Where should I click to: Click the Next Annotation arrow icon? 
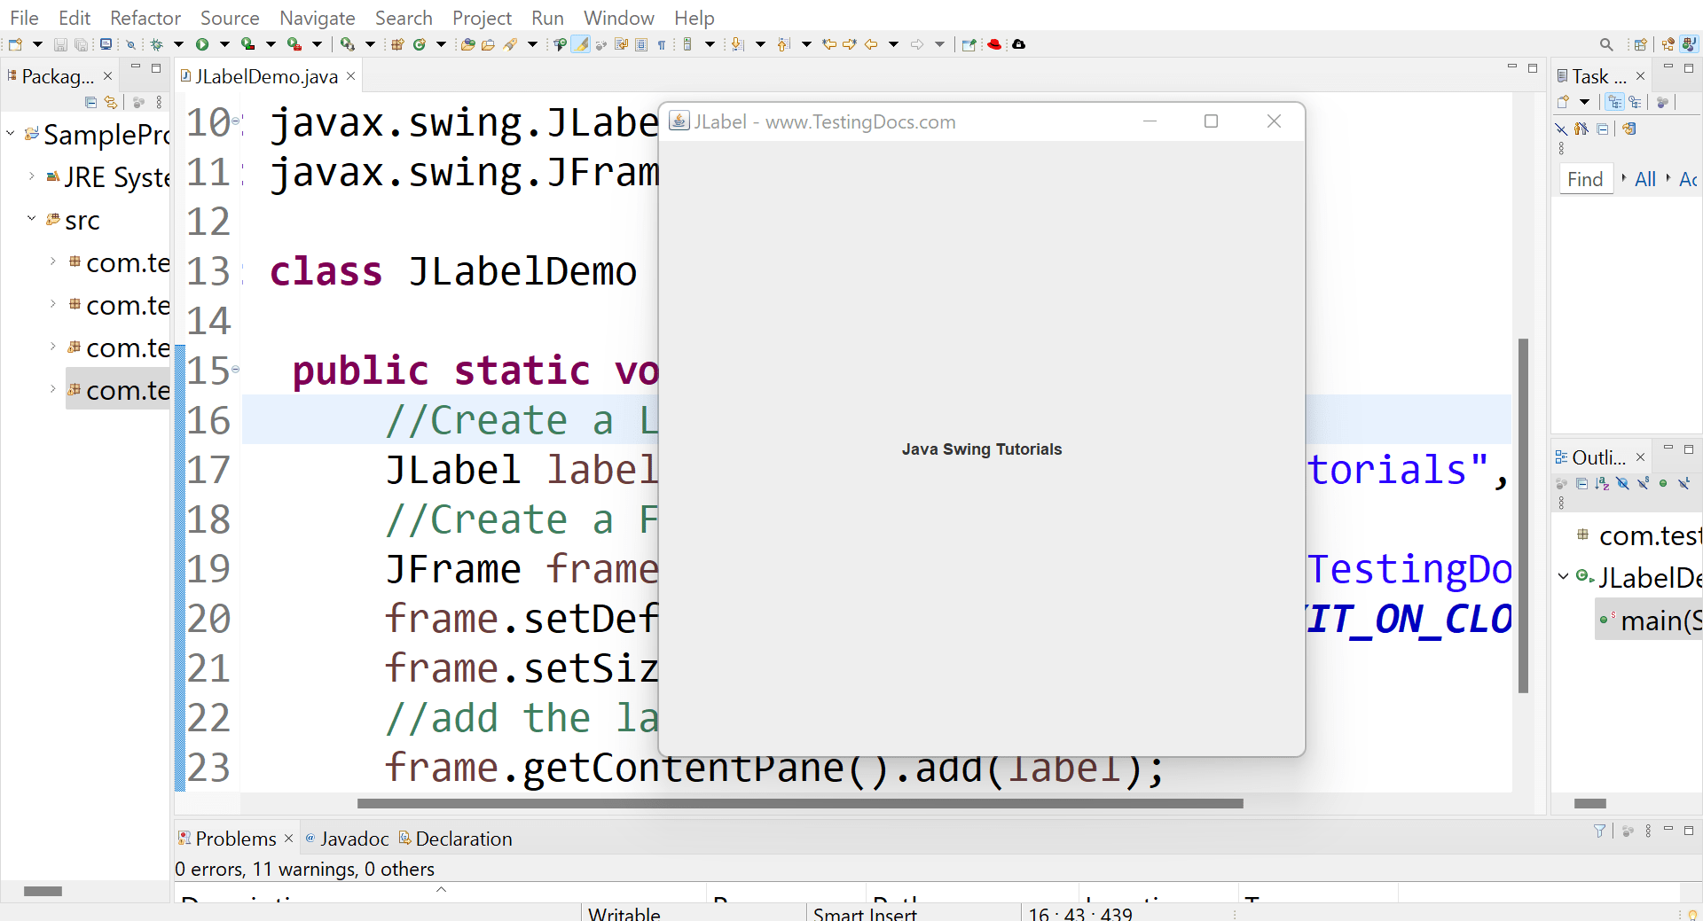(x=737, y=44)
